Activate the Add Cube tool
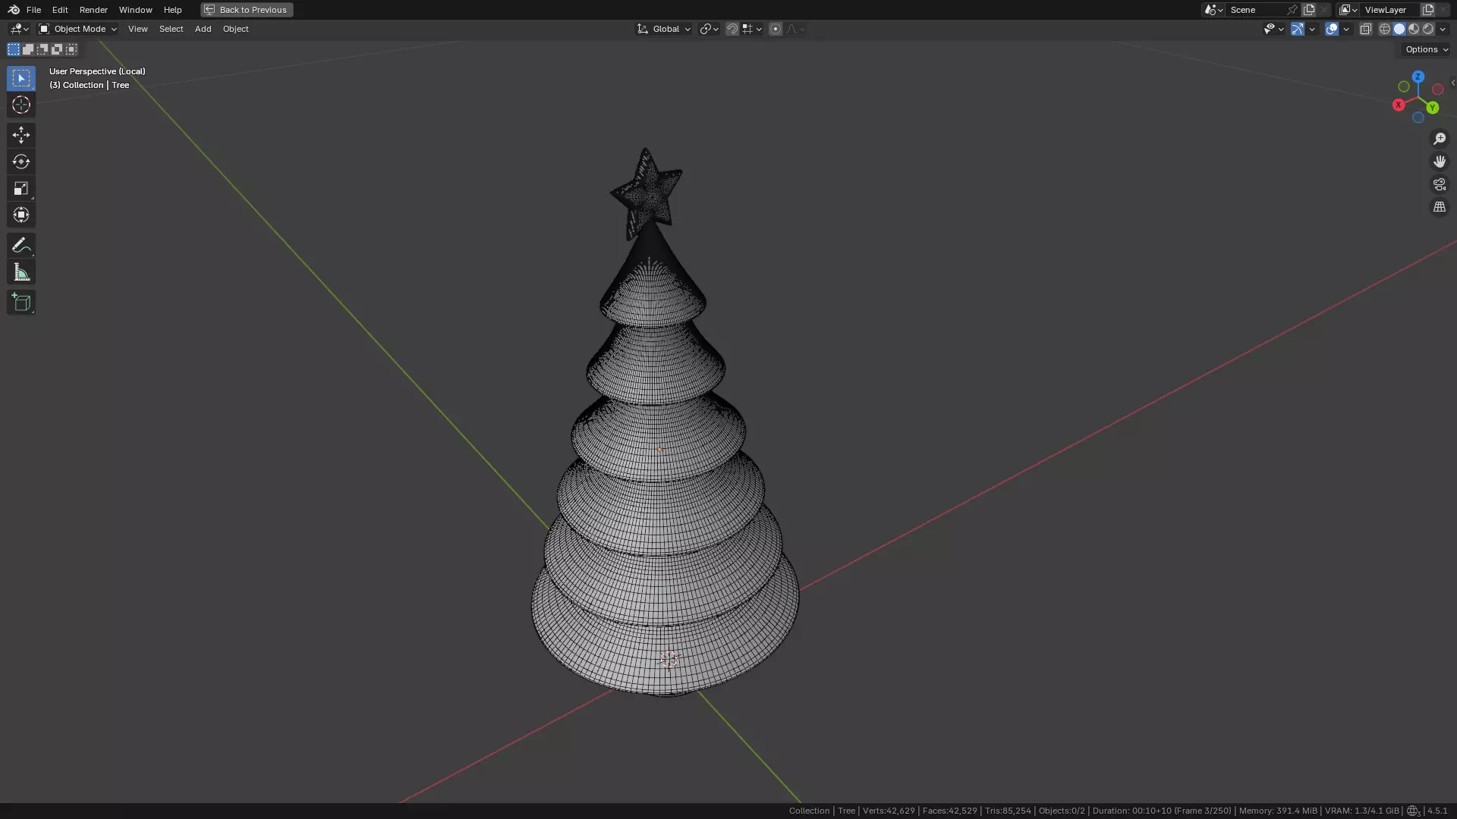Image resolution: width=1457 pixels, height=819 pixels. 21,303
